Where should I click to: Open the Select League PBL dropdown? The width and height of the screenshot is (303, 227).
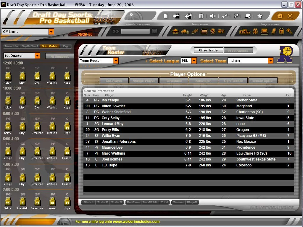tap(194, 61)
